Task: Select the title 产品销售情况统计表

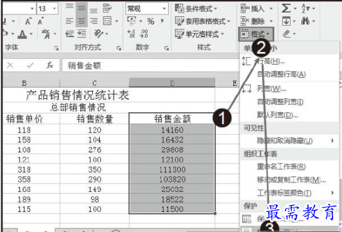Action: [77, 95]
